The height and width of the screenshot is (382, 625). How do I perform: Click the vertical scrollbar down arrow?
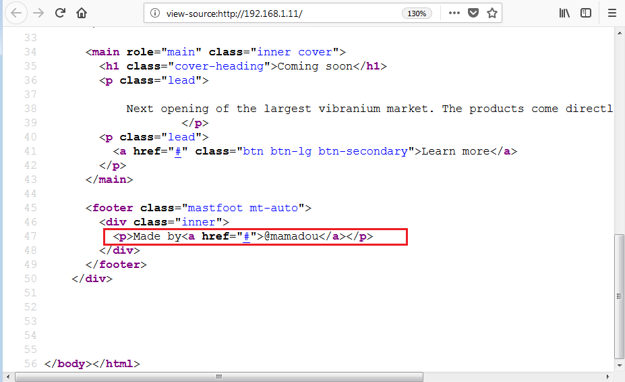(618, 365)
